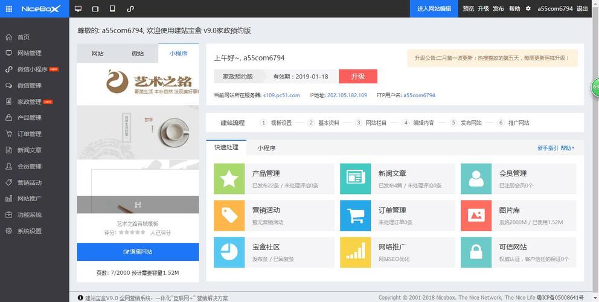This screenshot has height=302, width=599.
Task: Click the FTP username a55com6794 link
Action: [x=419, y=95]
